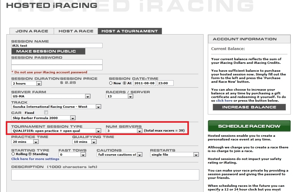Click the password warning note

click(x=49, y=72)
